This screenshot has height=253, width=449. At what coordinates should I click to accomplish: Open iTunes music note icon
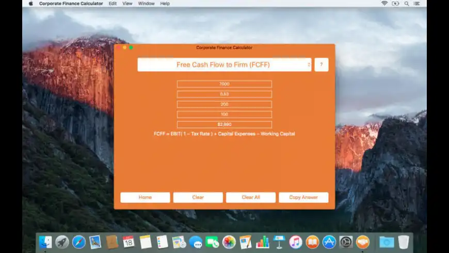pos(296,242)
